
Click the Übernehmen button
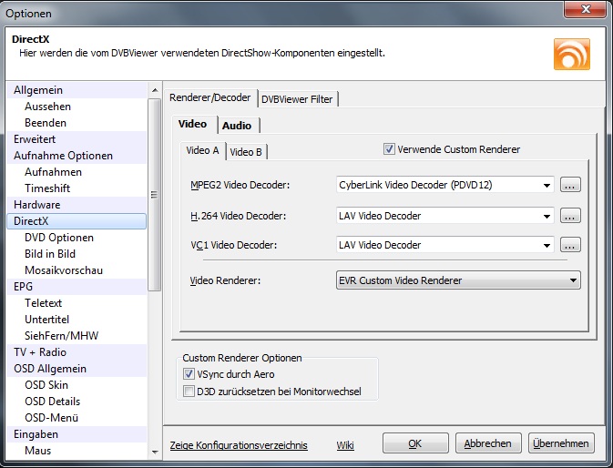561,443
